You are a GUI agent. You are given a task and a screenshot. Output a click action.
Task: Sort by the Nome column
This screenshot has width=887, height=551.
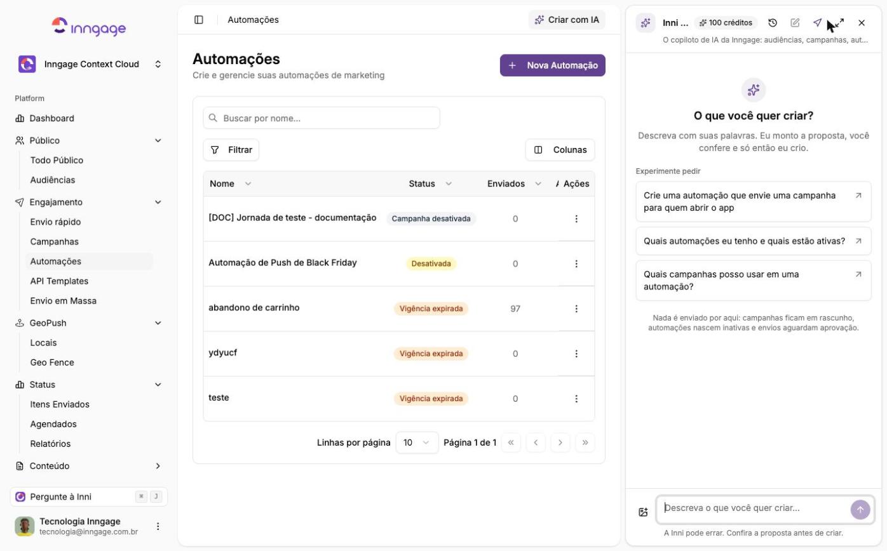[231, 183]
